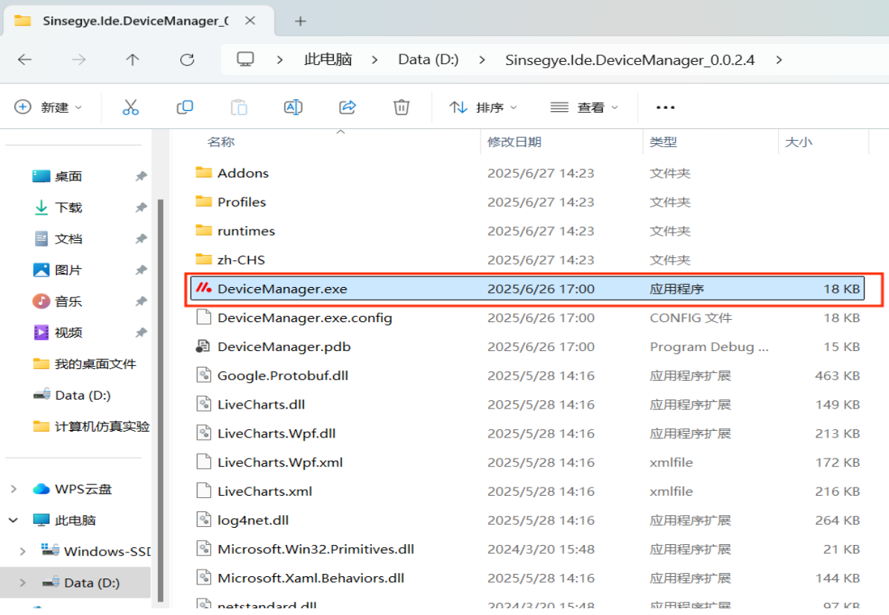Viewport: 889px width, 615px height.
Task: Click the Delete trash can icon
Action: pyautogui.click(x=401, y=107)
